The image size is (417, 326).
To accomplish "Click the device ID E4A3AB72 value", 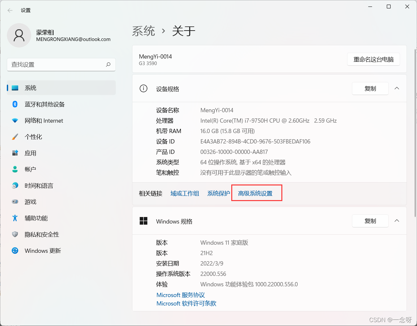I will pyautogui.click(x=255, y=142).
